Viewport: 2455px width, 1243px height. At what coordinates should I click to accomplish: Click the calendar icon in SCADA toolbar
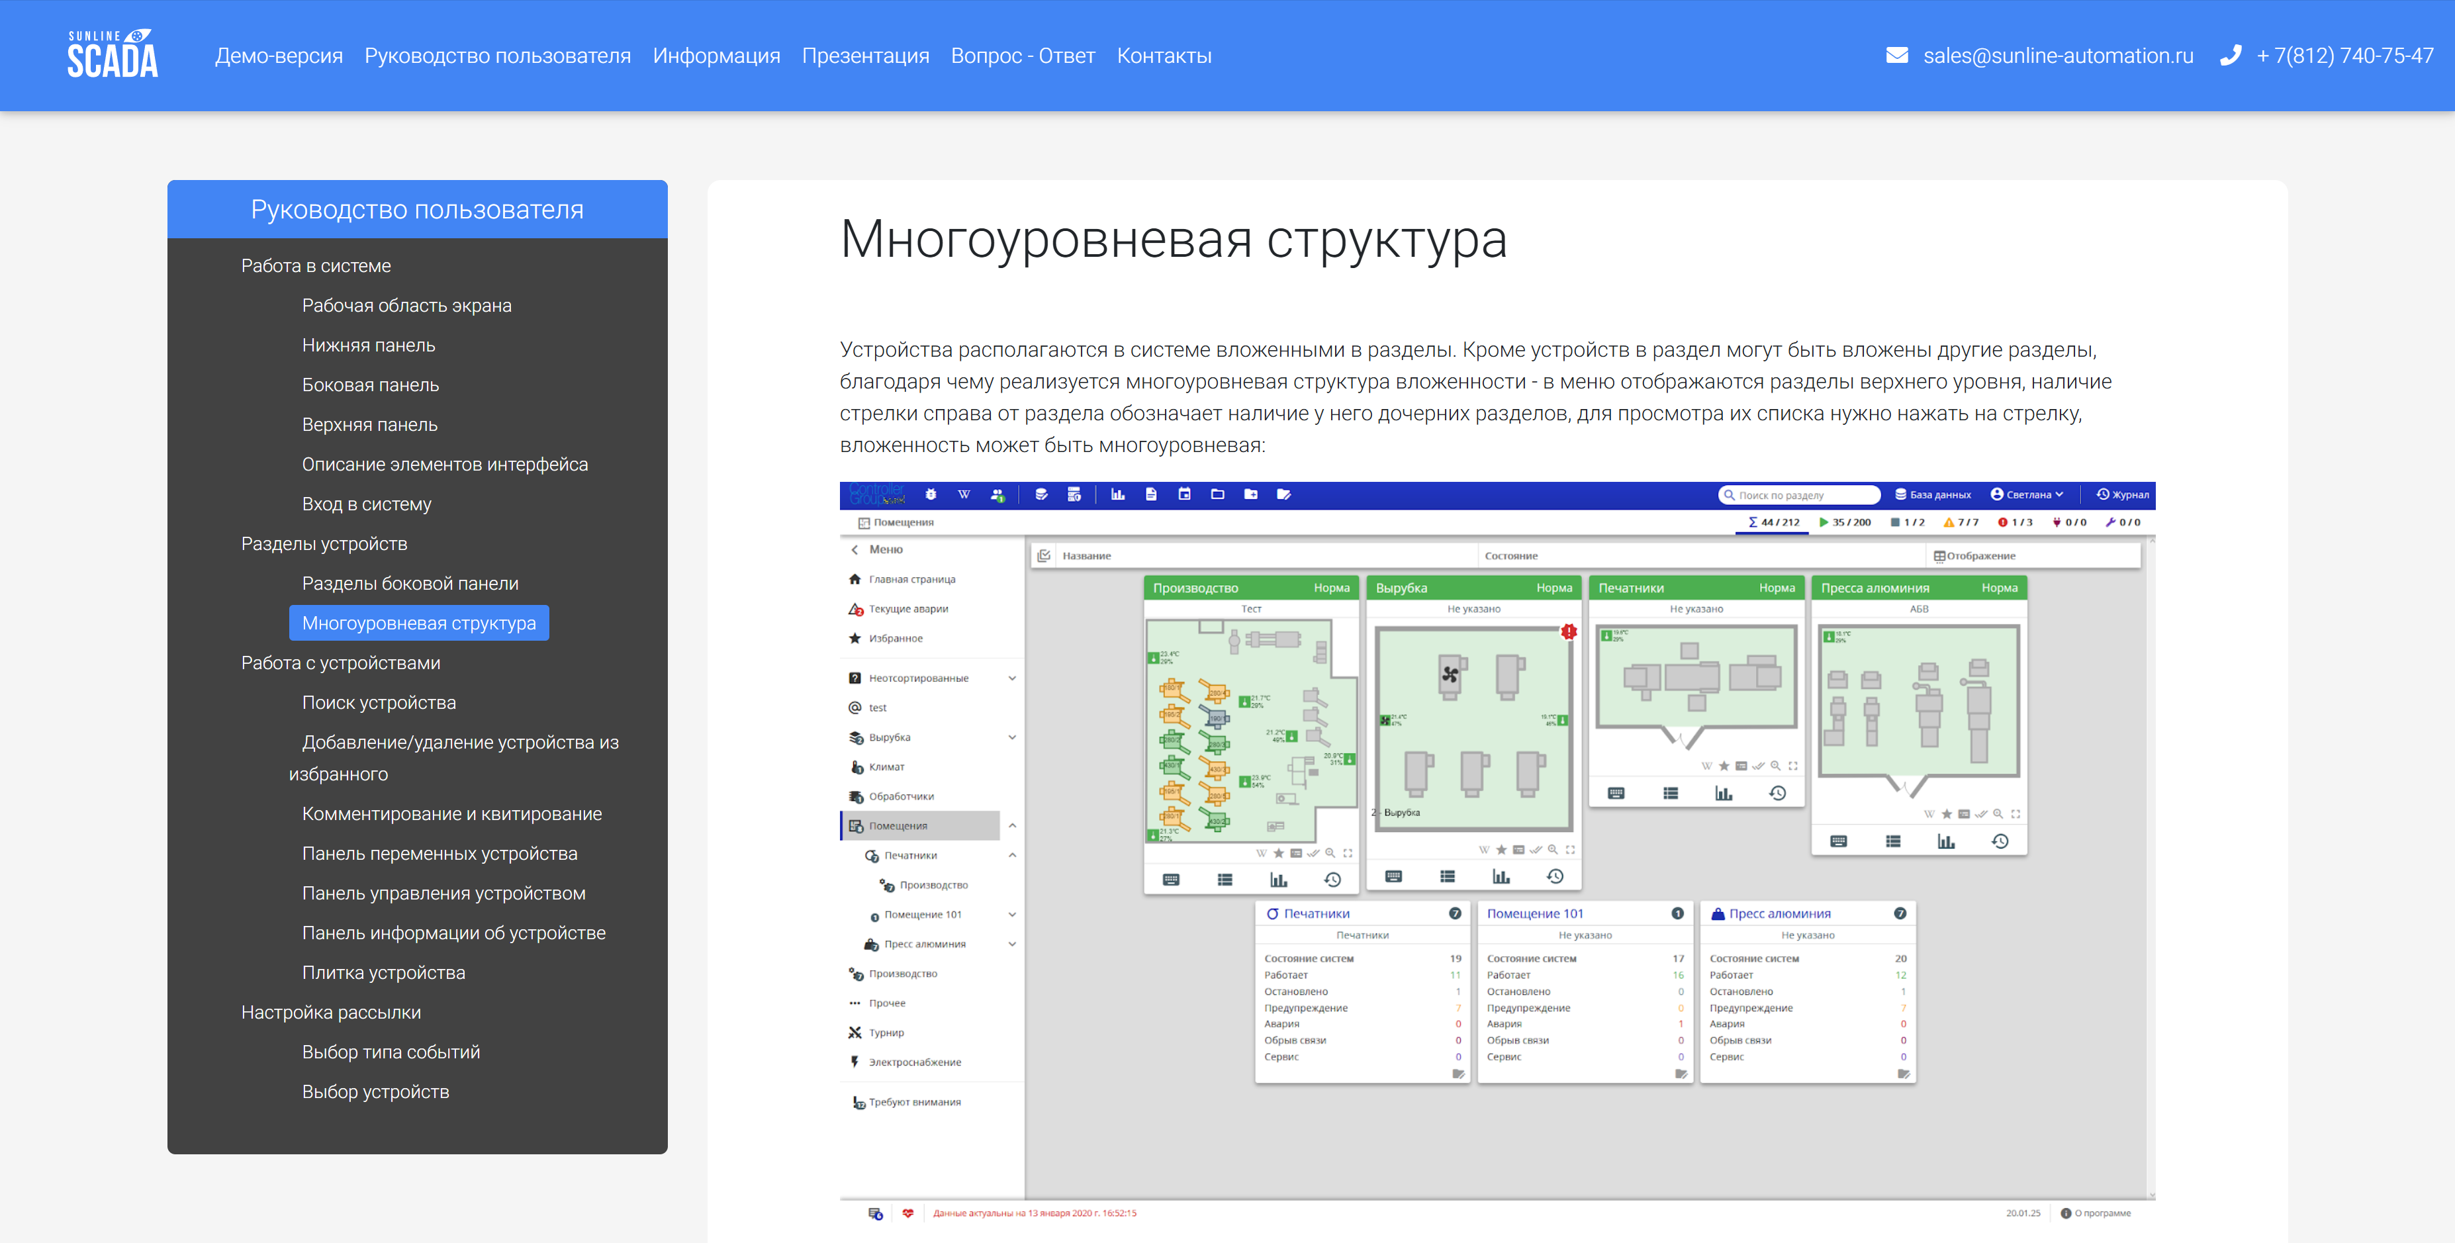pyautogui.click(x=1185, y=494)
